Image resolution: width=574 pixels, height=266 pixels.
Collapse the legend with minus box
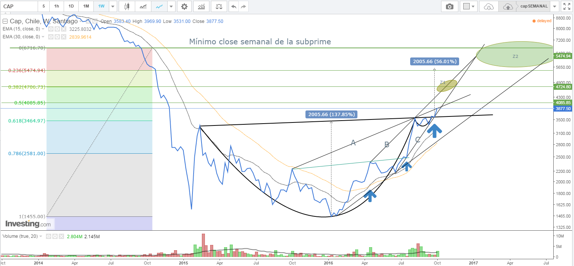[x=5, y=21]
